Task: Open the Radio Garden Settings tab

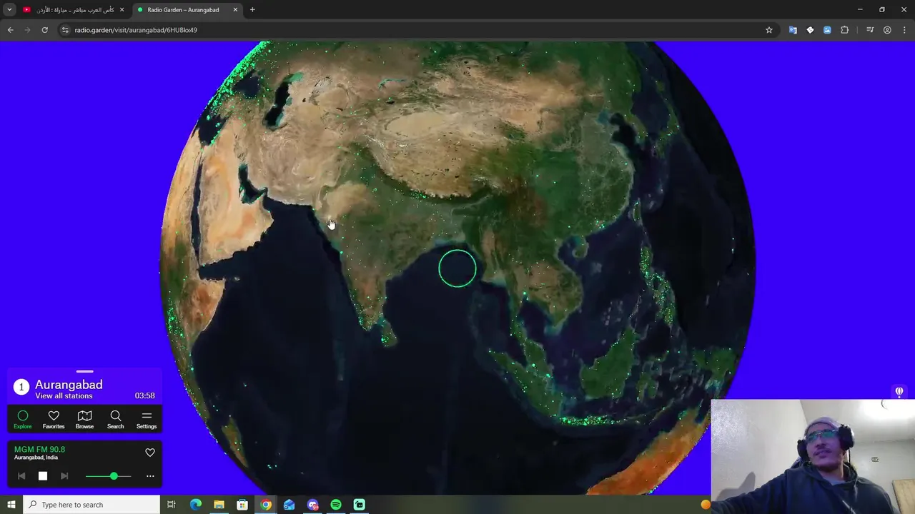Action: click(147, 419)
